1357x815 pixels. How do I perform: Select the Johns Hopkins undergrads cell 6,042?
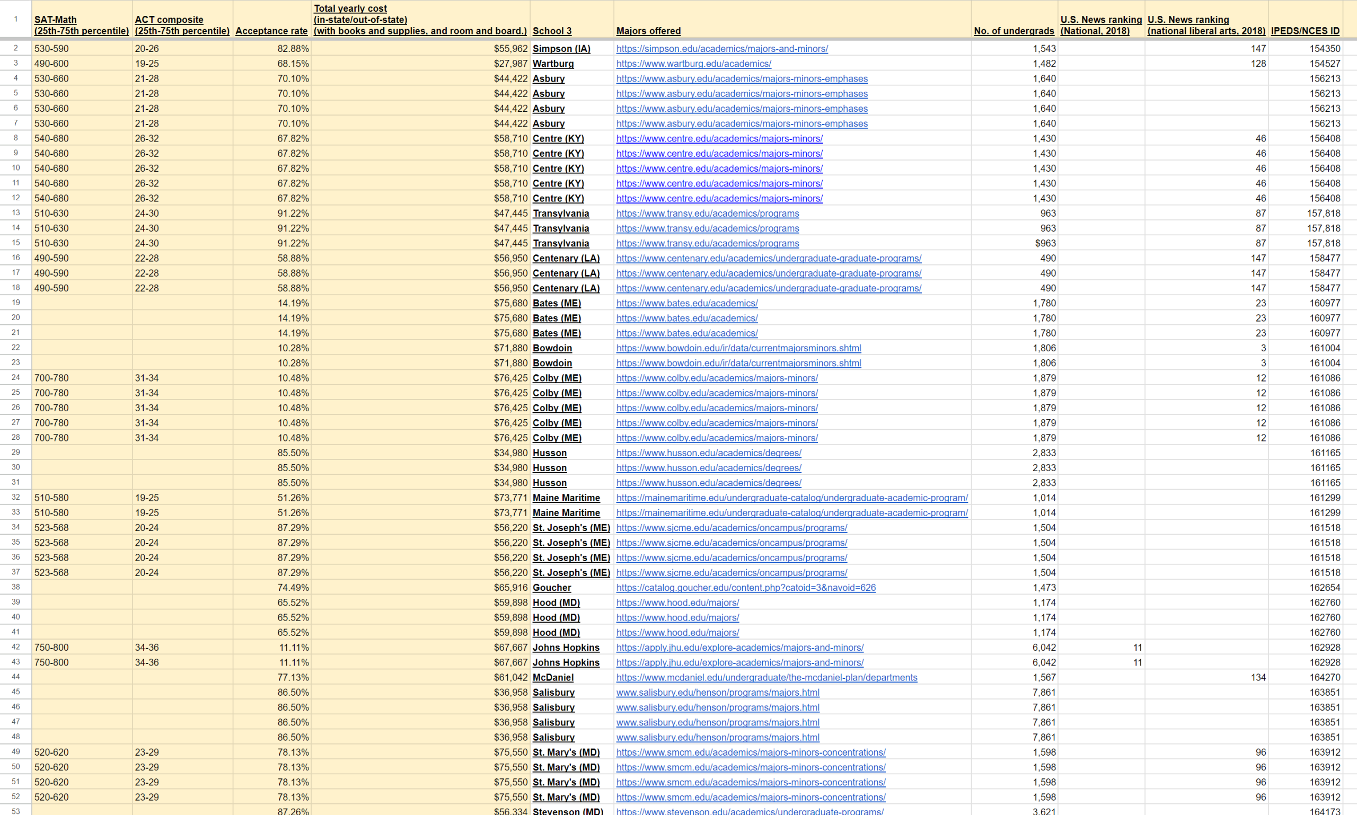click(x=1043, y=647)
